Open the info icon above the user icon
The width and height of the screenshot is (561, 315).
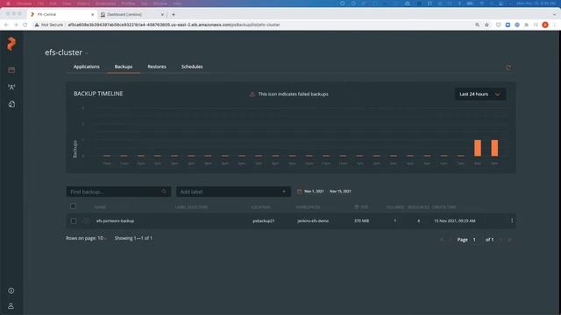pos(11,290)
